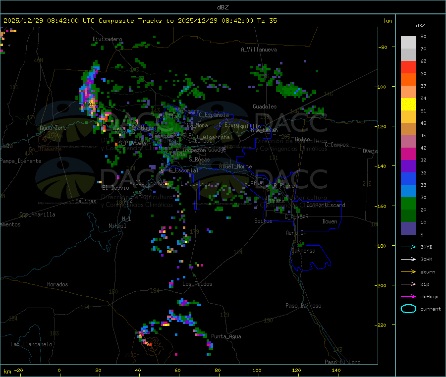Click the 'Tz 35' threshold label
The image size is (446, 377).
coord(267,21)
